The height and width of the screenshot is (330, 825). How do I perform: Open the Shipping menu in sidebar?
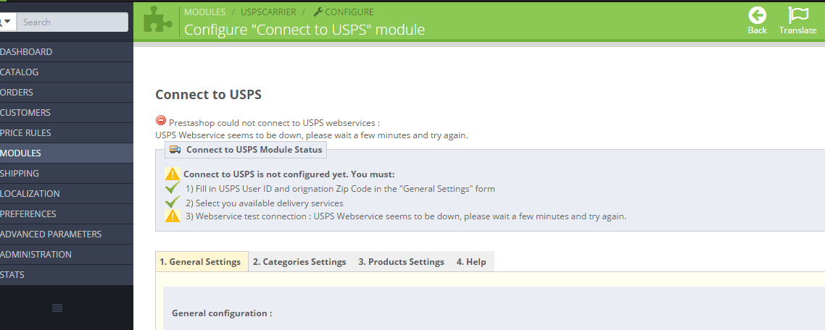(x=20, y=174)
